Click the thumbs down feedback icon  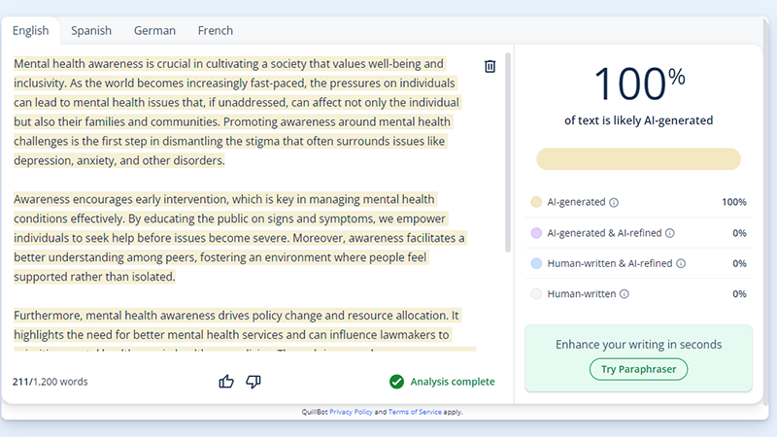253,382
